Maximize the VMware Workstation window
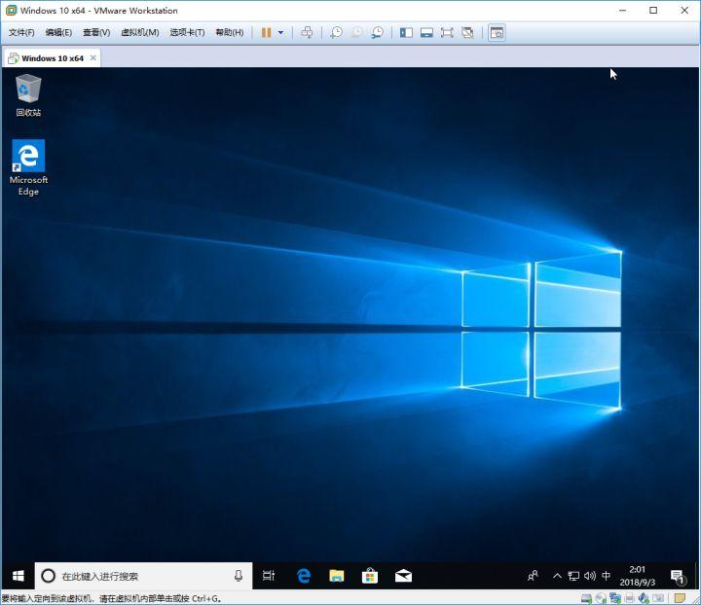 click(x=653, y=11)
